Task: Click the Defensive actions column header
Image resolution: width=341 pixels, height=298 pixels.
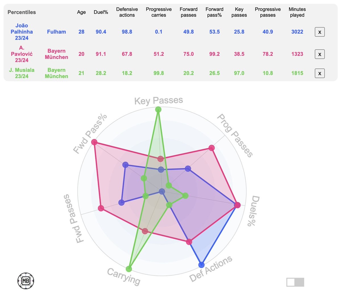Action: (127, 12)
